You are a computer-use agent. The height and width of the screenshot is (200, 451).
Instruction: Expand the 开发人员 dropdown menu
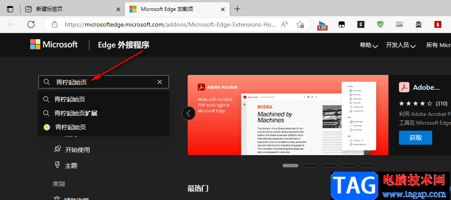(401, 45)
